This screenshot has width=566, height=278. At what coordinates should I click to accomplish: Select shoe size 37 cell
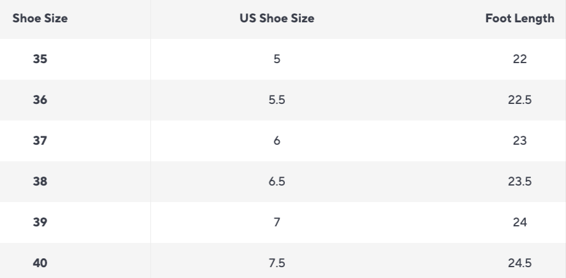click(x=40, y=140)
